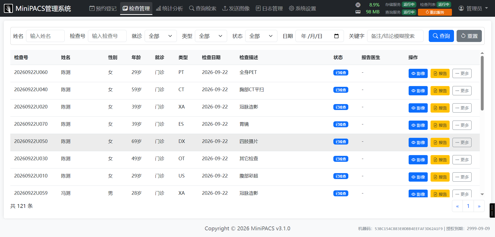Viewport: 495px width, 237px height.
Task: Open 报告 for the 胸部CT平扫 exam
Action: (x=440, y=91)
